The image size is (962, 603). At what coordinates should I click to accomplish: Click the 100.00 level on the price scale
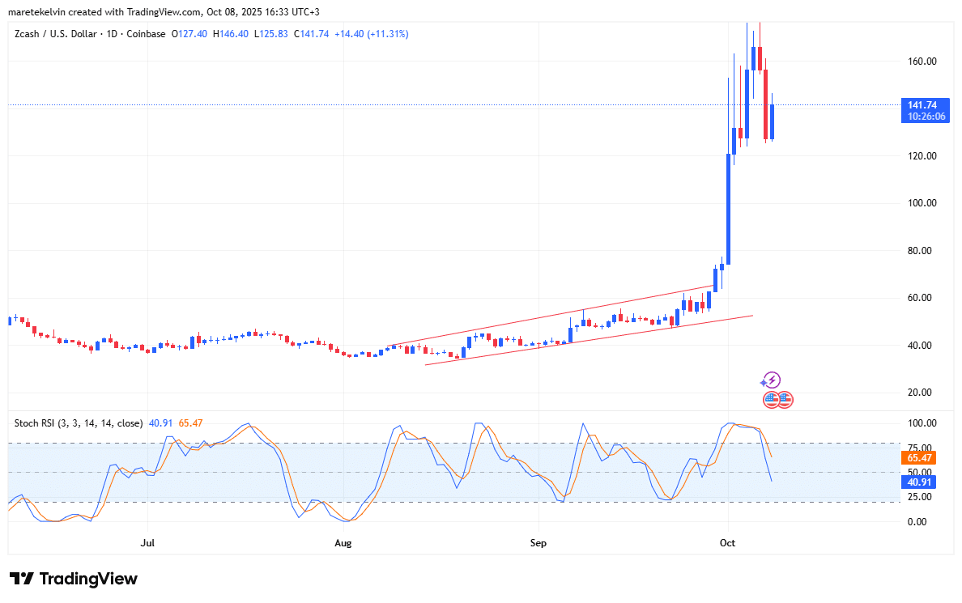click(922, 203)
